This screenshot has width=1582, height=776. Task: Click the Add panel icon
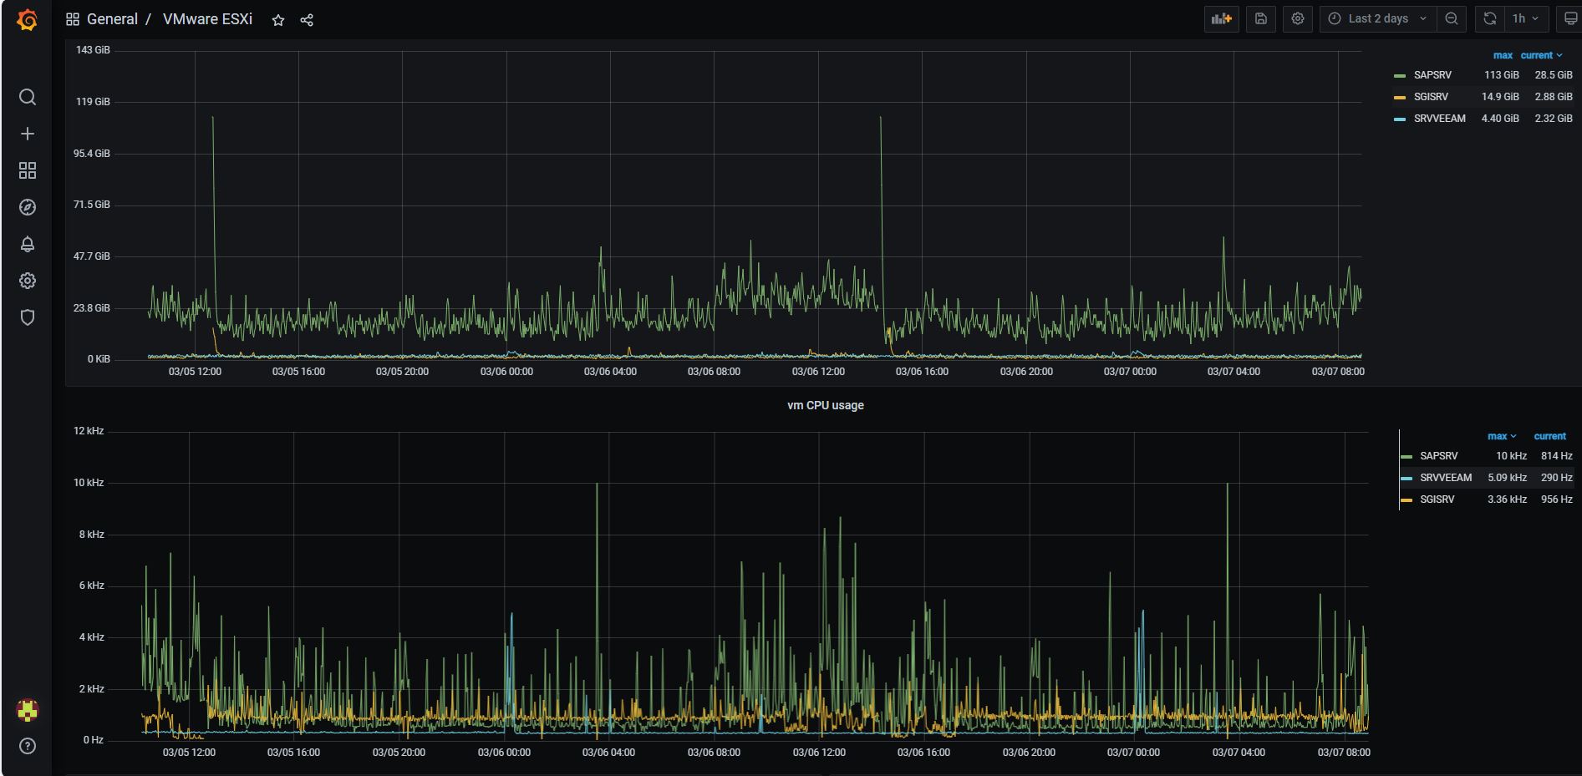pyautogui.click(x=1222, y=18)
